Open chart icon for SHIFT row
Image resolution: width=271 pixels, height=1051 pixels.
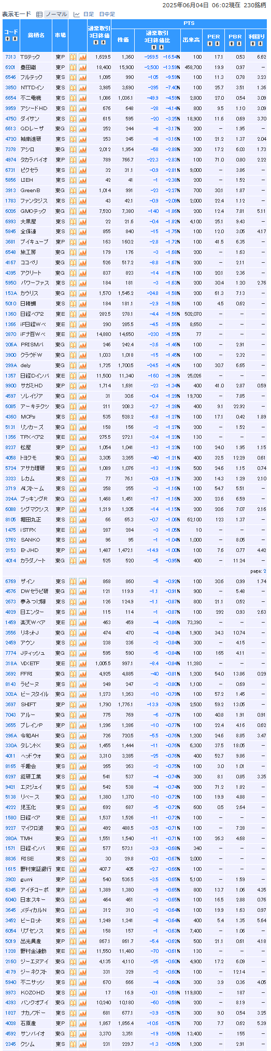click(x=82, y=705)
